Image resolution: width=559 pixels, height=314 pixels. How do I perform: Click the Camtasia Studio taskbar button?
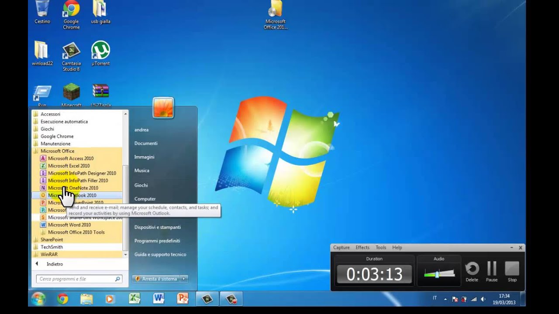tap(207, 299)
